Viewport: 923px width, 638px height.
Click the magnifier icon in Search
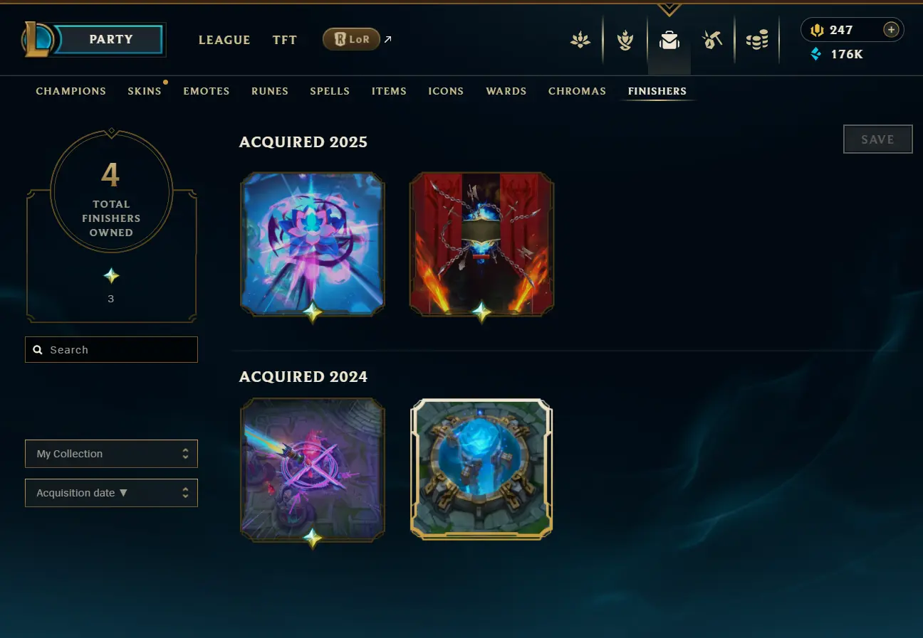coord(38,350)
